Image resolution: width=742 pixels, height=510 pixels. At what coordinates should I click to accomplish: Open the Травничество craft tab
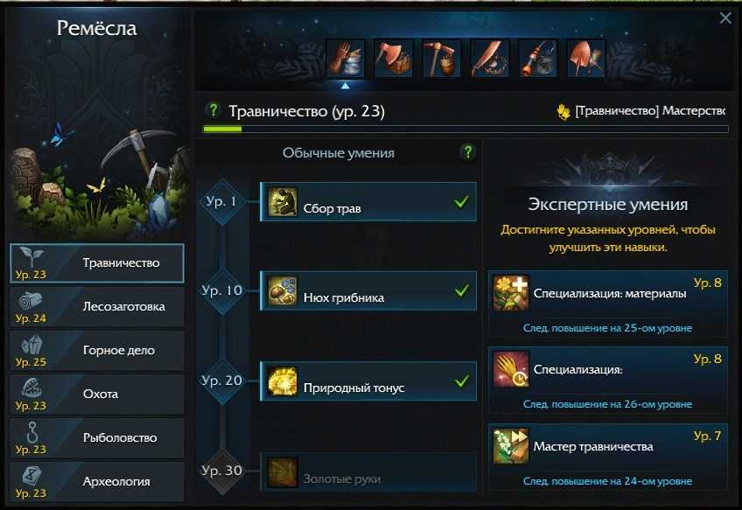[97, 263]
